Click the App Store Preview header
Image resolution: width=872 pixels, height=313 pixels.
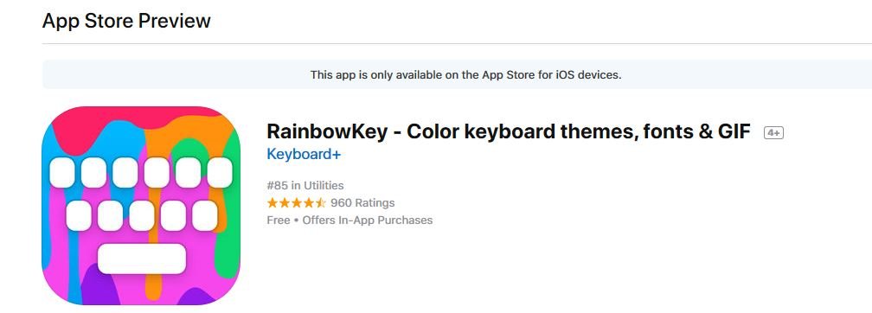[x=126, y=21]
